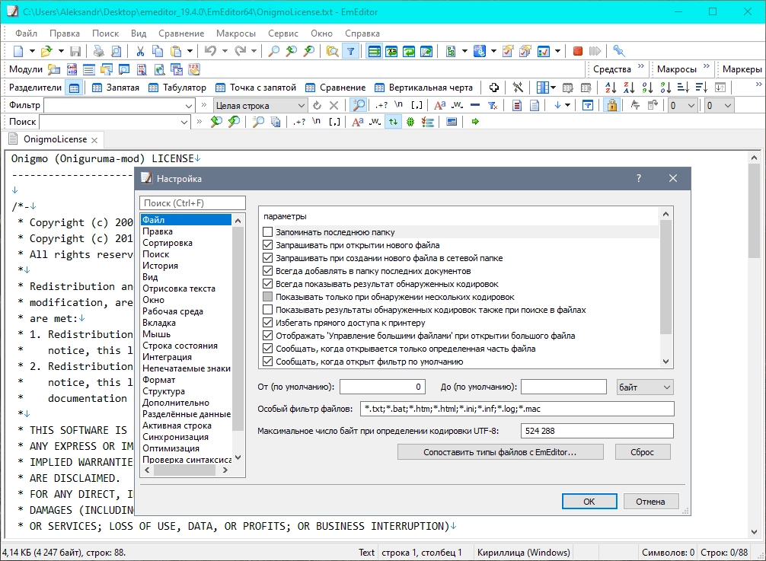The height and width of the screenshot is (561, 766).
Task: Click the parameters list vertical scrollbar
Action: [665, 288]
